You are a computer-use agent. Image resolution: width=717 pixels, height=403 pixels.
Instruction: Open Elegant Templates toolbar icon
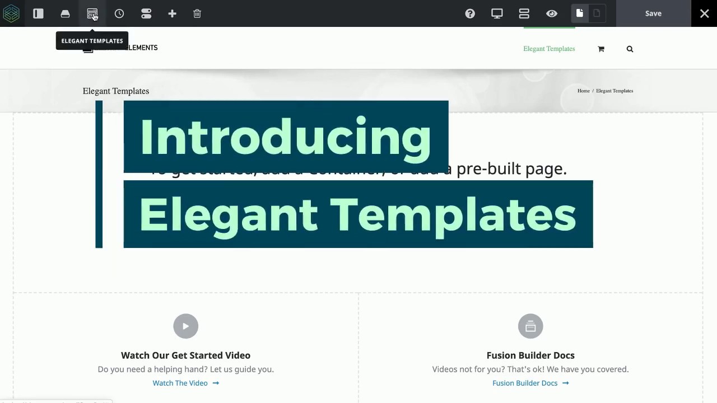coord(92,13)
